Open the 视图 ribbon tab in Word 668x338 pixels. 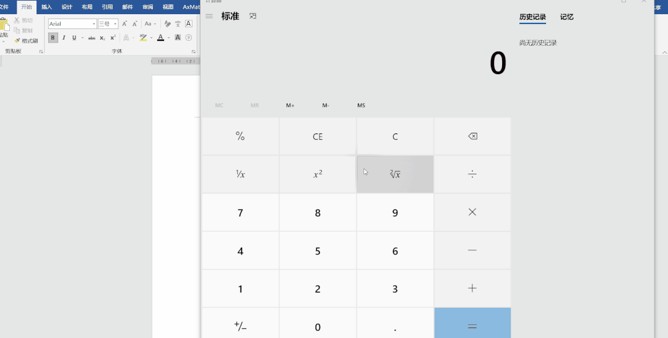[168, 7]
